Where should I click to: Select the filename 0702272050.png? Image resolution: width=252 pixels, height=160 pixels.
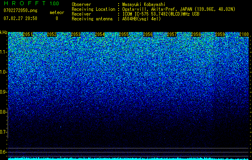pos(20,10)
